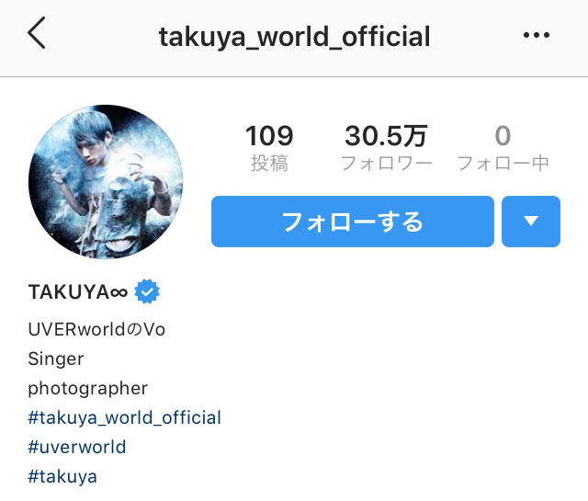Open the three-dot more options menu

pos(537,35)
